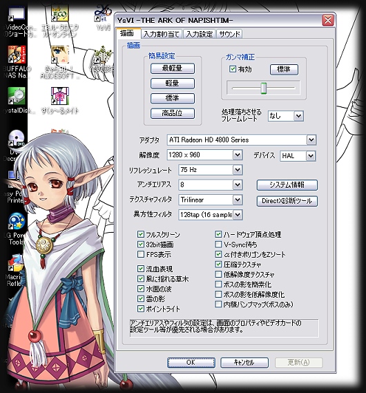Open the LG Power Tools desktop icon

[x=17, y=222]
